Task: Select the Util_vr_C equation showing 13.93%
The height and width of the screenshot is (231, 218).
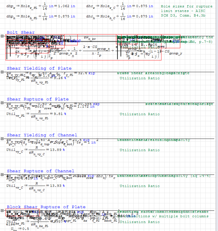Action: coord(35,186)
